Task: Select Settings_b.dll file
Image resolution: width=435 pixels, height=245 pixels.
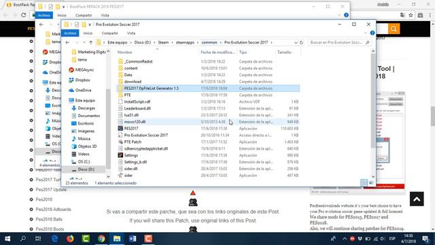Action: (x=135, y=162)
